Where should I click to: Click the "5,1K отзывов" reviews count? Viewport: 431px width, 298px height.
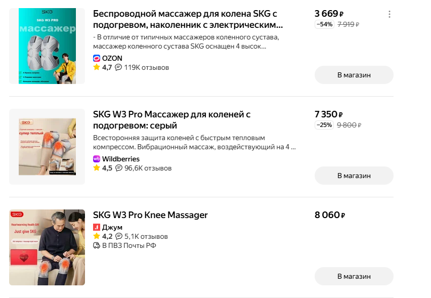146,236
